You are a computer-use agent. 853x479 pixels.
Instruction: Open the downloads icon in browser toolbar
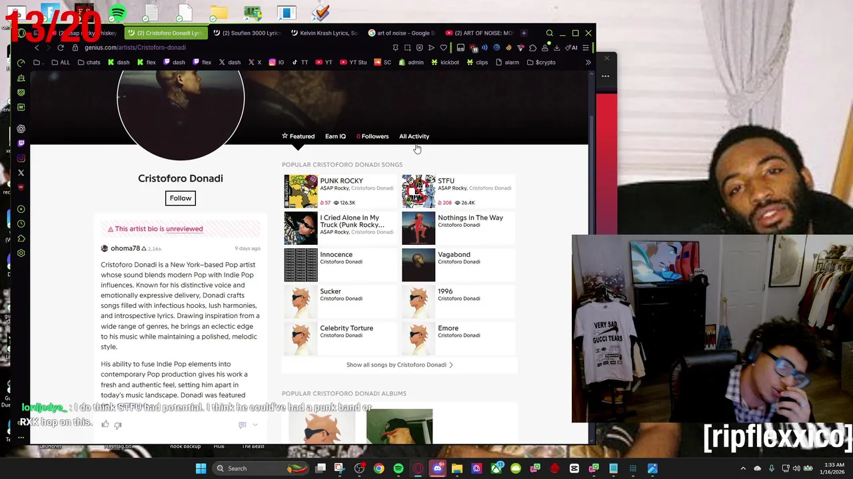tap(556, 48)
